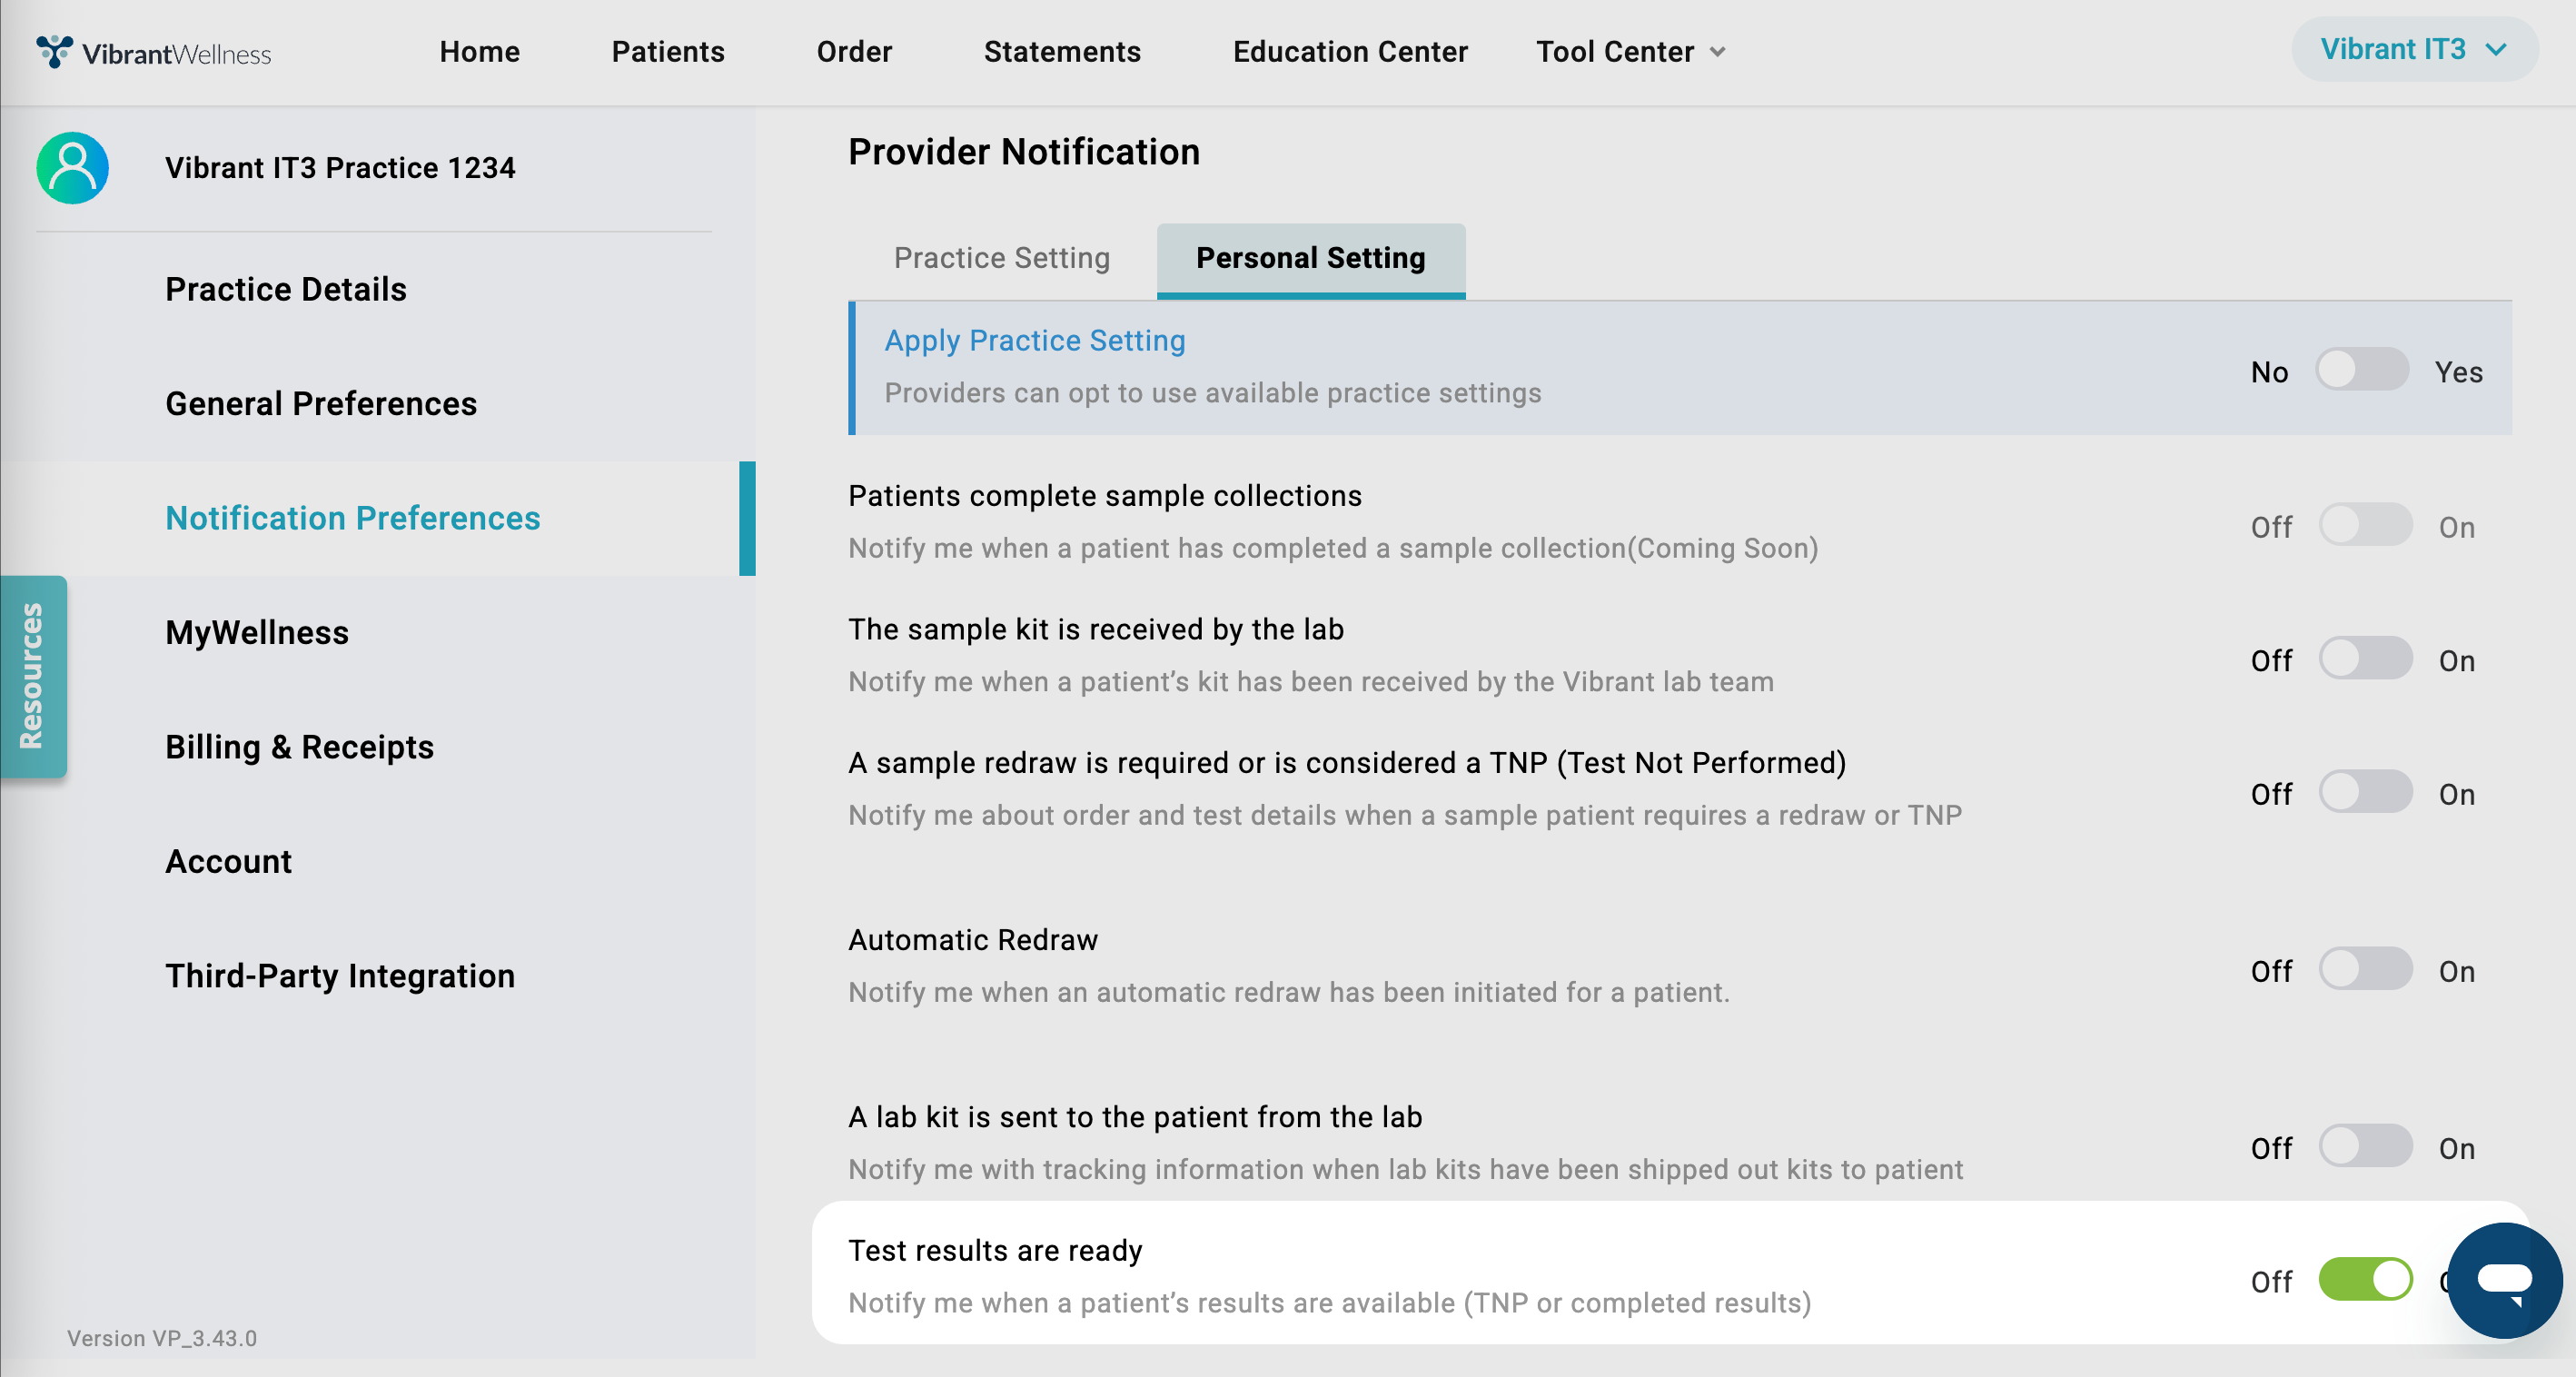Navigate to Third-Party Integration settings
The height and width of the screenshot is (1377, 2576).
[x=340, y=976]
